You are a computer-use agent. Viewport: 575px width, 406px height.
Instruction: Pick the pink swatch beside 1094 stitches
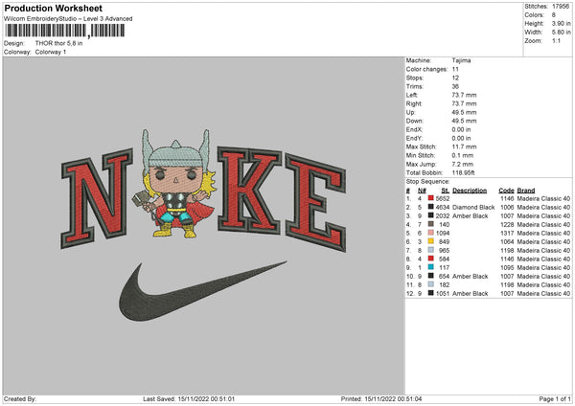click(431, 233)
